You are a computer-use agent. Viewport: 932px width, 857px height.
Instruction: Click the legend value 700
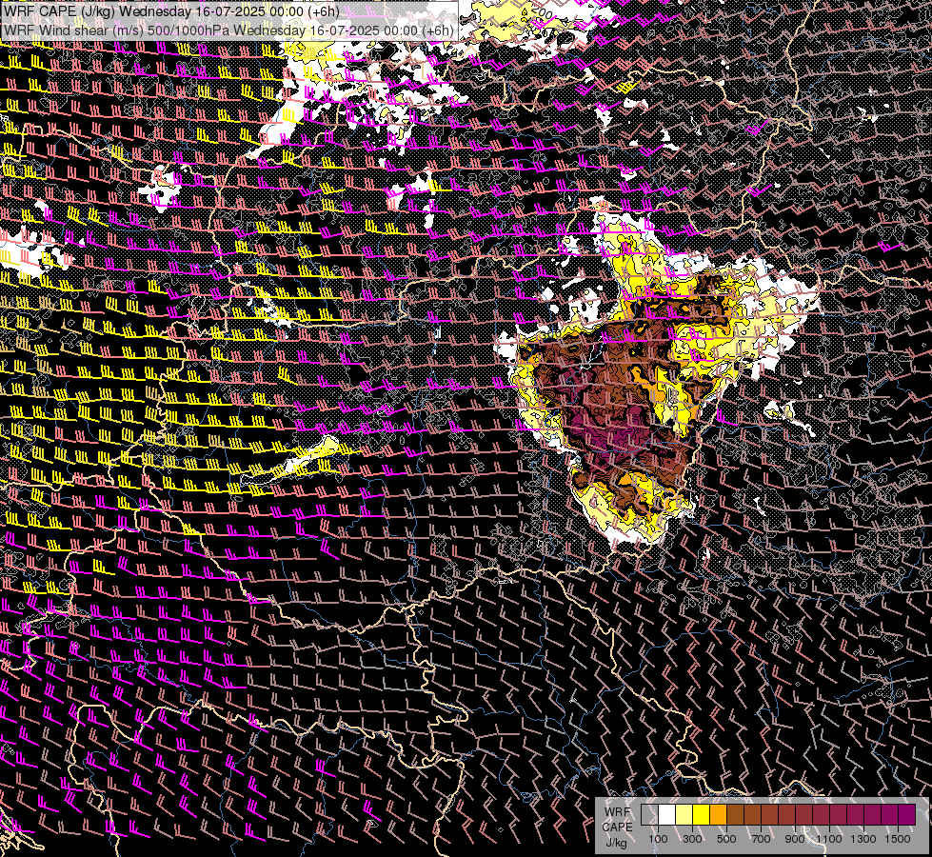pyautogui.click(x=761, y=839)
